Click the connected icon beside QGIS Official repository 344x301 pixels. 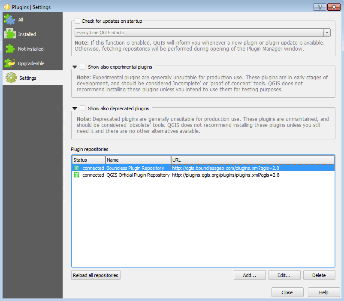point(76,175)
